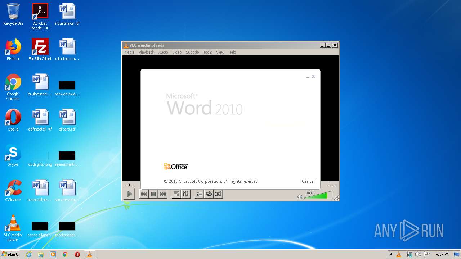Select the Google Chrome desktop shortcut

(13, 87)
